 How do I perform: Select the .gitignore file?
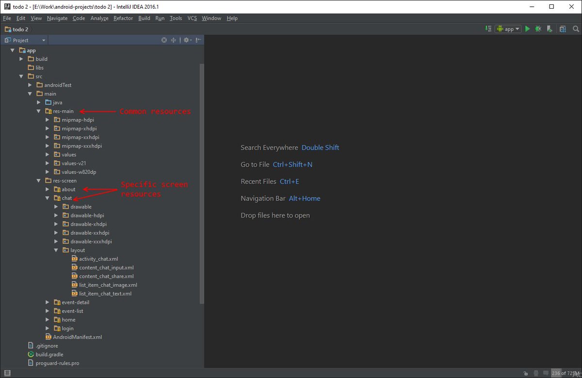tap(43, 346)
